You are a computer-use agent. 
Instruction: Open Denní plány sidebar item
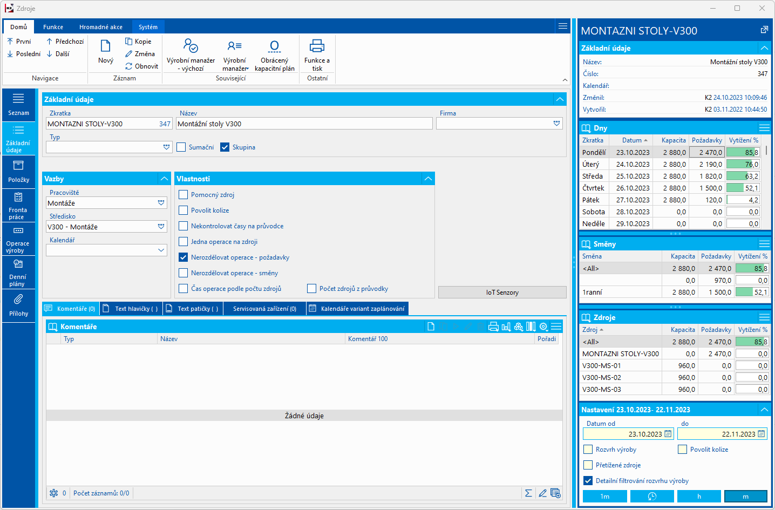click(x=18, y=273)
